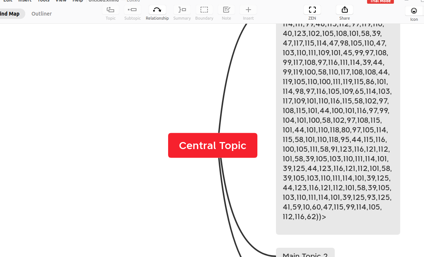
Task: Open the Tools menu
Action: pyautogui.click(x=44, y=1)
